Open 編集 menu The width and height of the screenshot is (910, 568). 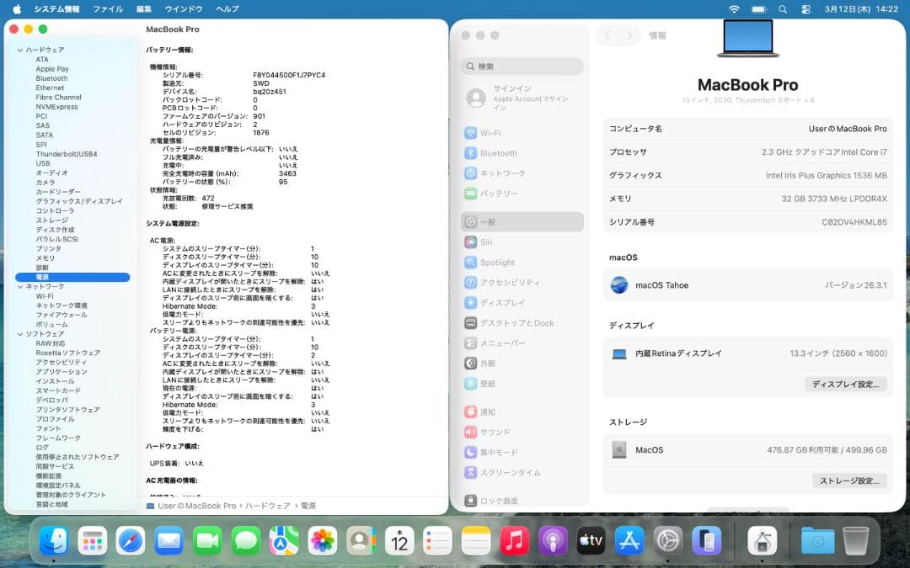144,9
